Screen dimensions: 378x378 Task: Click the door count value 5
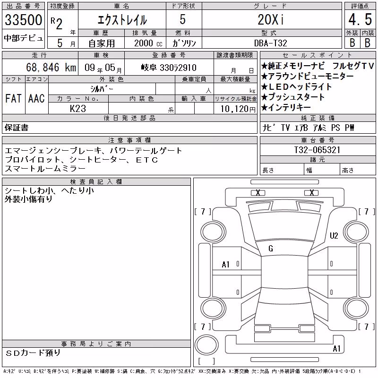point(183,19)
